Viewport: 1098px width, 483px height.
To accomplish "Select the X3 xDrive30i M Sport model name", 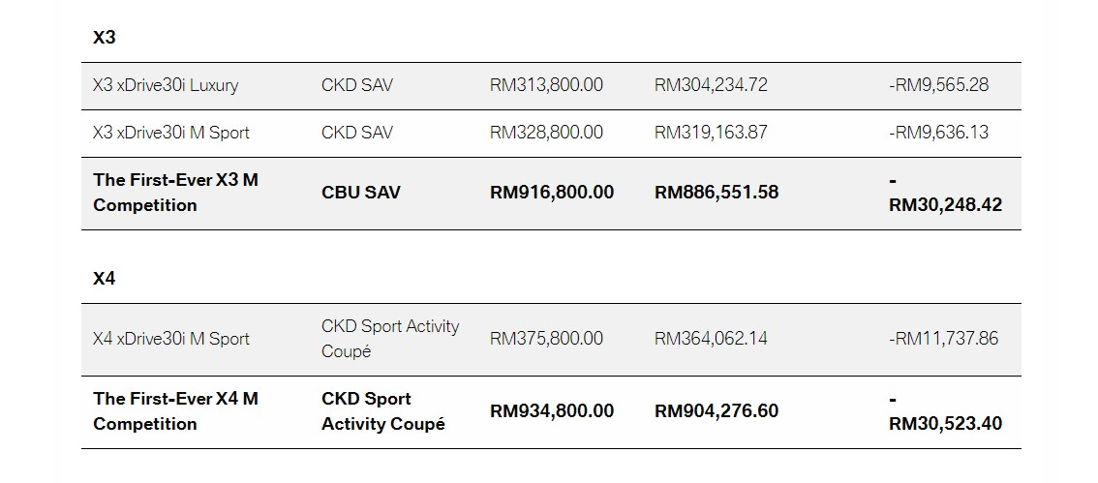I will 171,133.
